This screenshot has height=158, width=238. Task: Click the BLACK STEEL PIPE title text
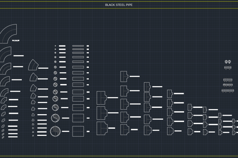[119, 5]
